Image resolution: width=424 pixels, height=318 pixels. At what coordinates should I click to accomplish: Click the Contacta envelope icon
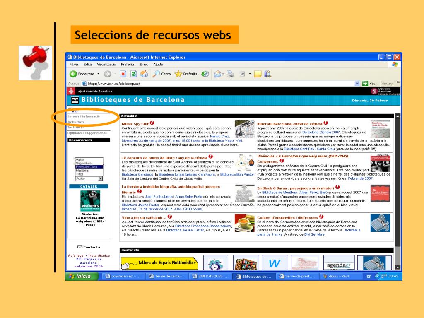tap(80, 247)
